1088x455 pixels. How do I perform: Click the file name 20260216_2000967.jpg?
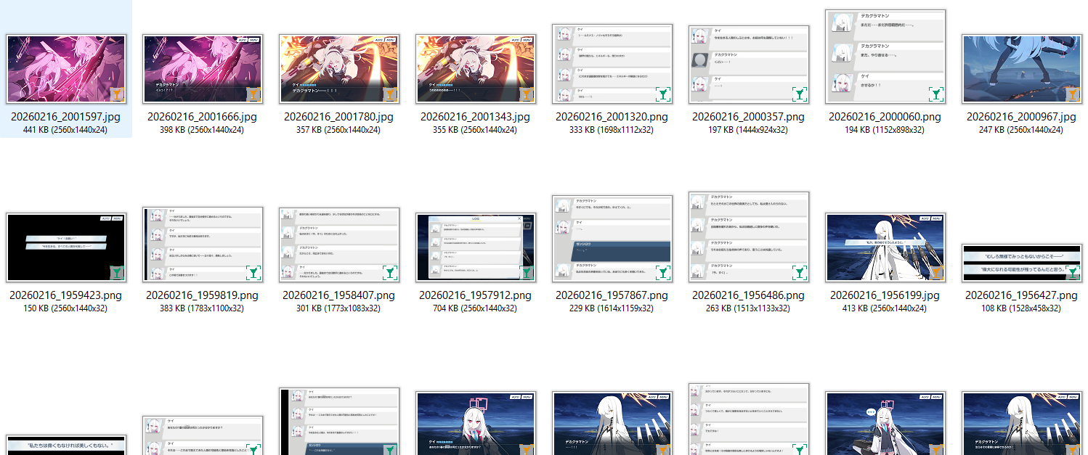pos(1022,117)
